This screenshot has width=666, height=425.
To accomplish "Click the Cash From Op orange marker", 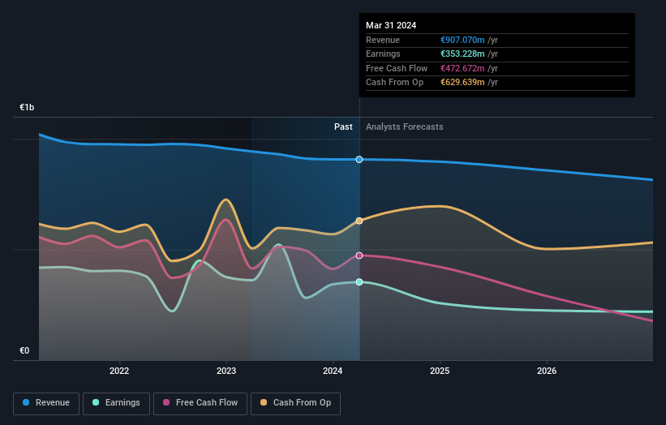I will [359, 221].
